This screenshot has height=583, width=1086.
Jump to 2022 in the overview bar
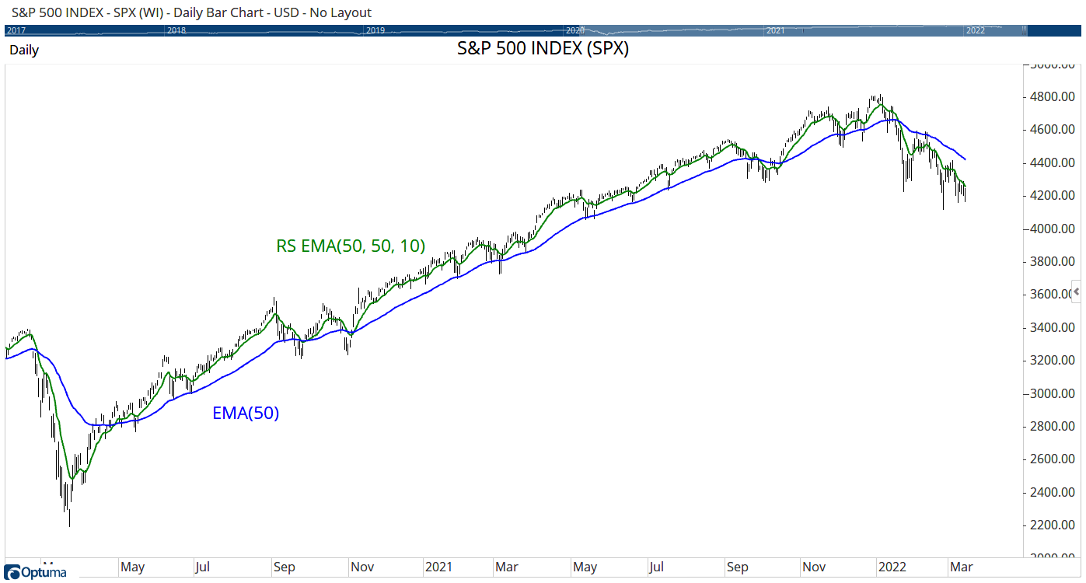975,30
